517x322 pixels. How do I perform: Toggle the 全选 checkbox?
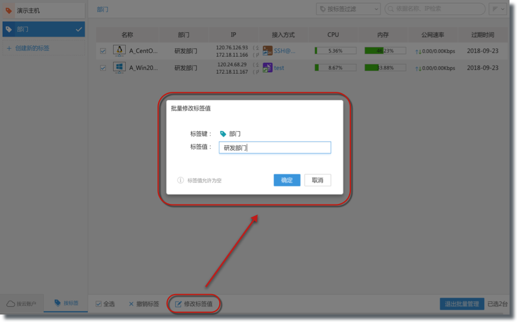pos(98,304)
